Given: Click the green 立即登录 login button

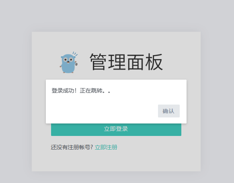Looking at the screenshot, I should (x=116, y=130).
